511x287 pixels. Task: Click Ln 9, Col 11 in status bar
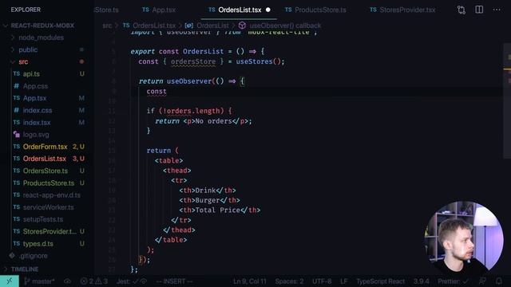tap(250, 281)
